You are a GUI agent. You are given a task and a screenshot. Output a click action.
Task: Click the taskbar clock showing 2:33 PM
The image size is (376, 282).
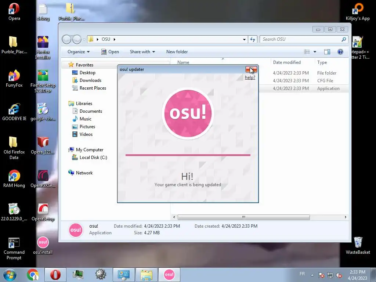(357, 275)
